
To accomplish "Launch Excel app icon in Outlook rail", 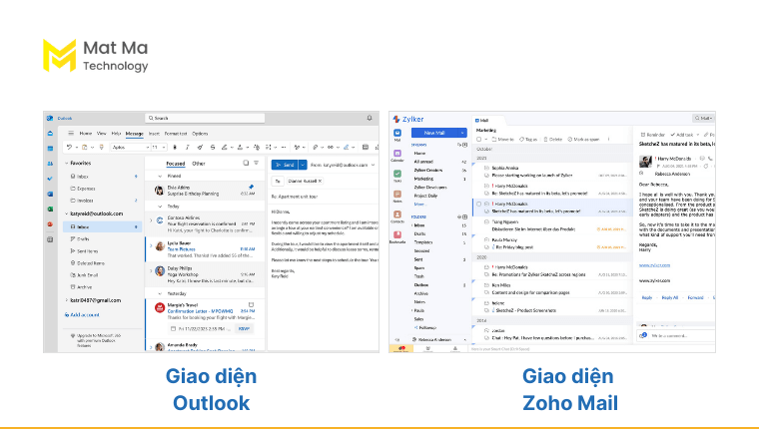I will point(50,209).
